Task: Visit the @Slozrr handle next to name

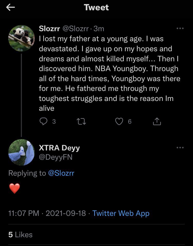Action: click(x=76, y=29)
